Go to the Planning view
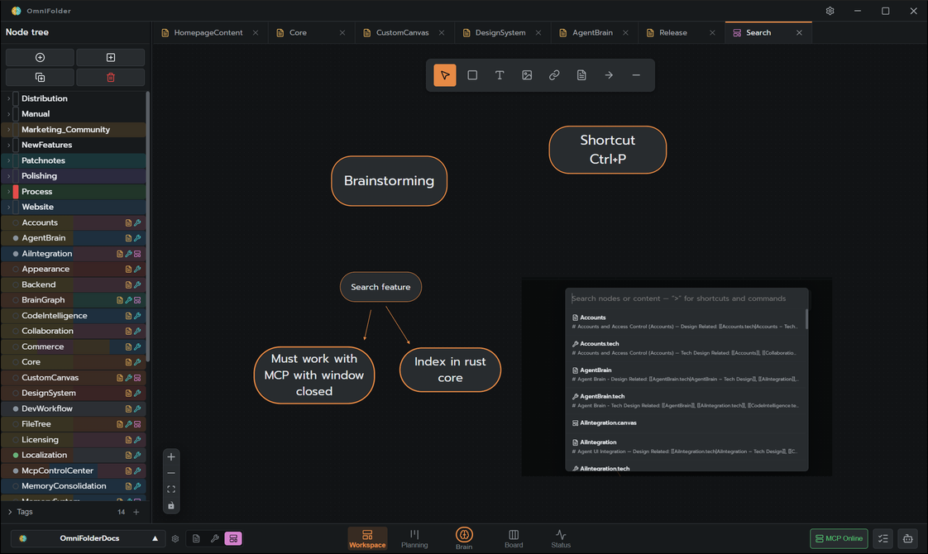The height and width of the screenshot is (554, 928). [414, 538]
